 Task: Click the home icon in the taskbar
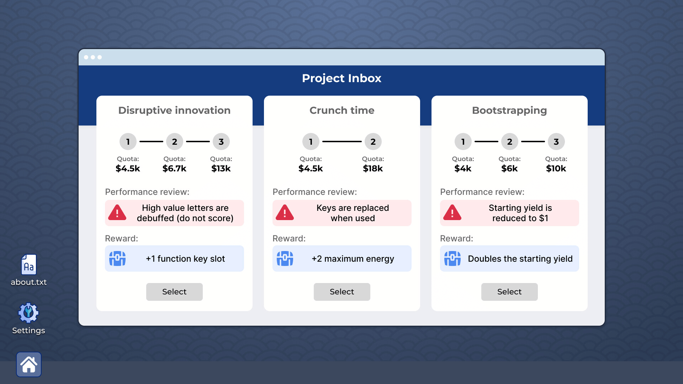point(29,364)
